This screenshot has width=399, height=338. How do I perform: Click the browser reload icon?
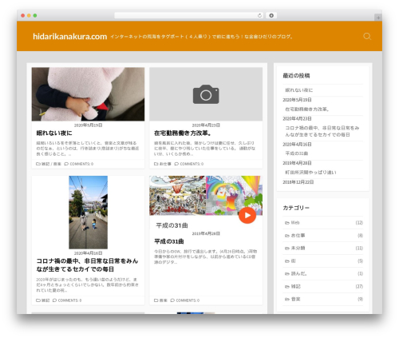259,15
